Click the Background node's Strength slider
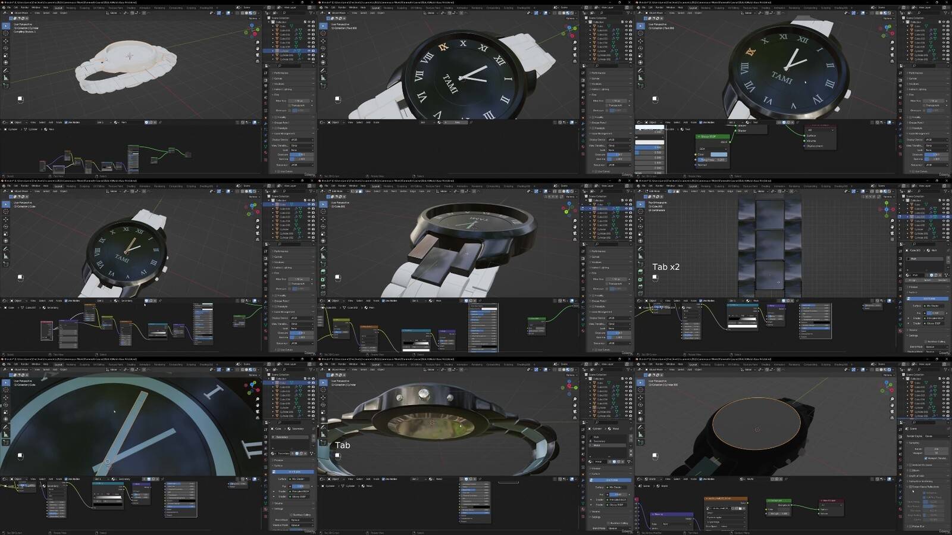The width and height of the screenshot is (952, 535). 778,514
